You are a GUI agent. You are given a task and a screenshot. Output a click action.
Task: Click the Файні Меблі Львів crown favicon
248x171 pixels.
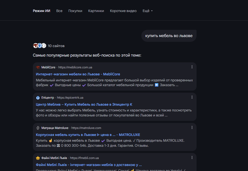(x=38, y=158)
